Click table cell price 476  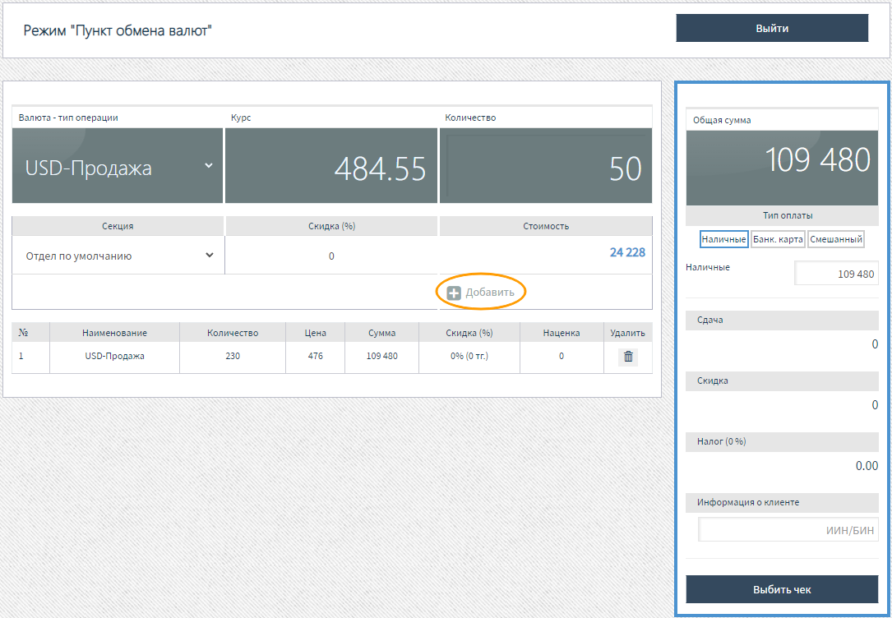315,357
